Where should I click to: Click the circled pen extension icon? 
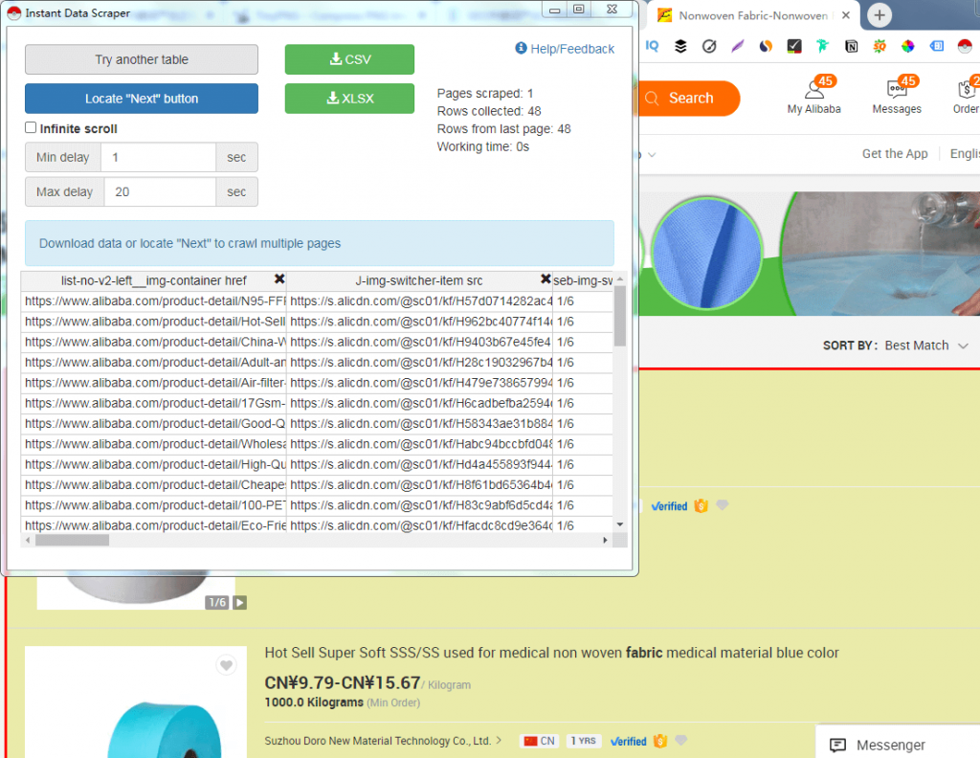[x=709, y=46]
